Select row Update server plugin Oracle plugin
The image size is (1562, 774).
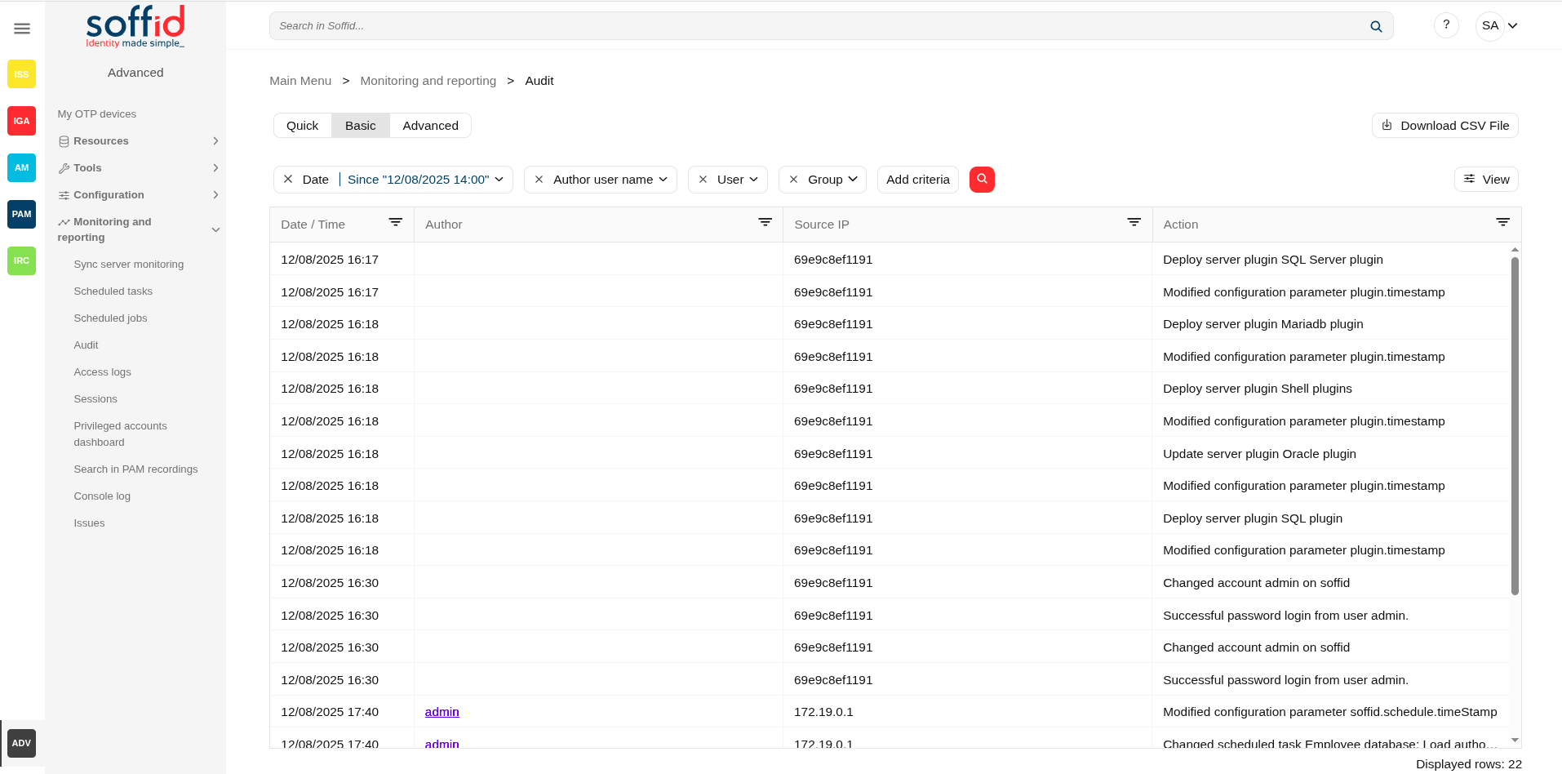[890, 454]
